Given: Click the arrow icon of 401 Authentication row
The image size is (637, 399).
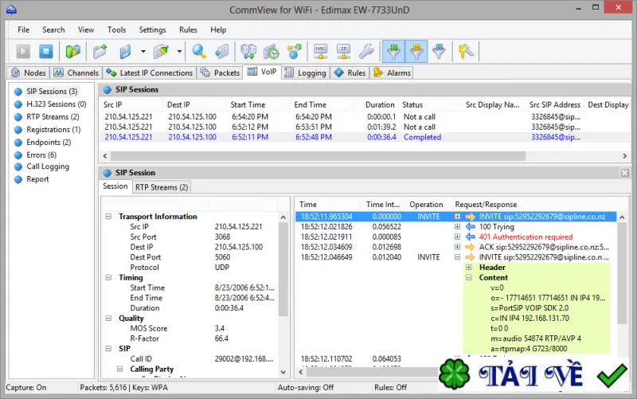Looking at the screenshot, I should click(x=470, y=237).
